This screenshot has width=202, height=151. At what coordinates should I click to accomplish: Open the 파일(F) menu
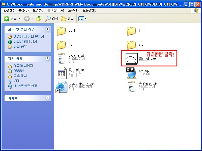pos(9,10)
